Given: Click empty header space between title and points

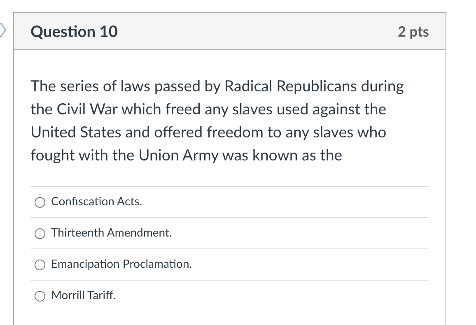Looking at the screenshot, I should point(257,32).
